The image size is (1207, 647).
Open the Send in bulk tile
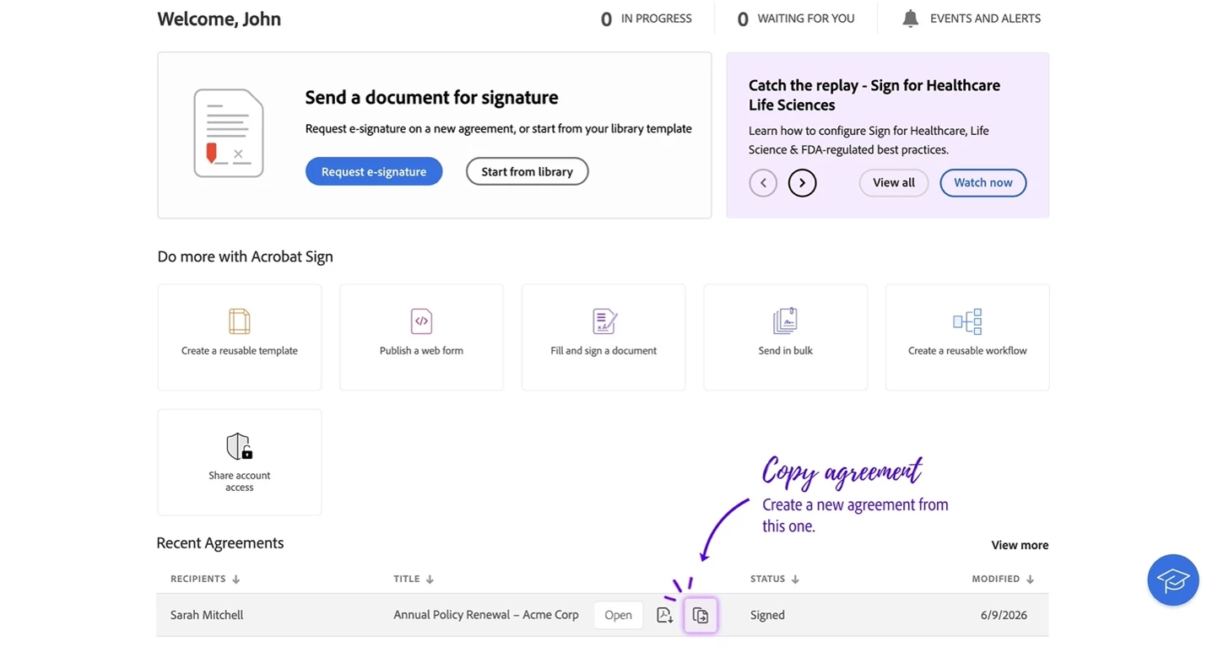point(785,337)
